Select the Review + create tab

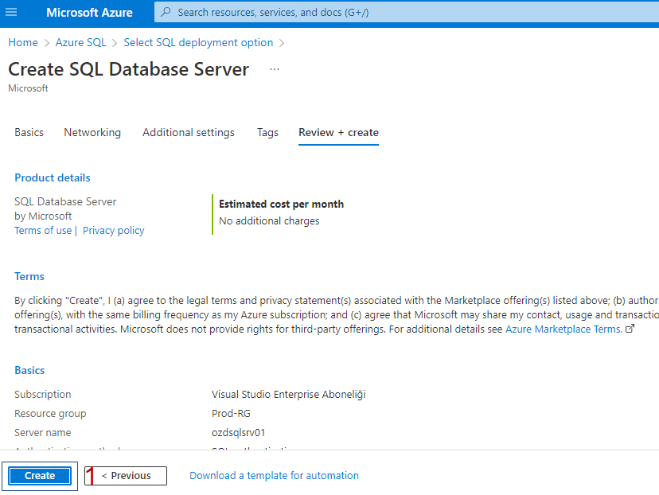(x=339, y=132)
